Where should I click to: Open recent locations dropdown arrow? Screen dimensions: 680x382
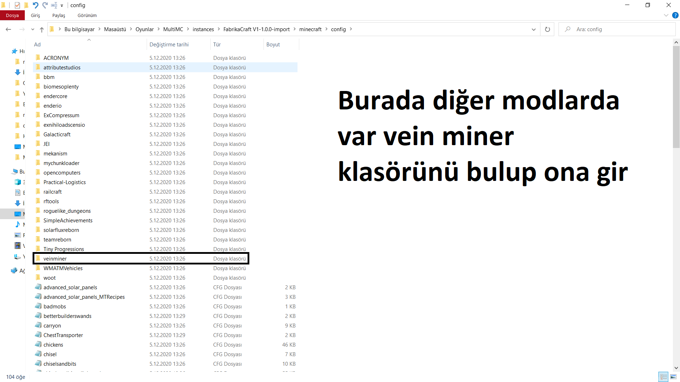(33, 29)
